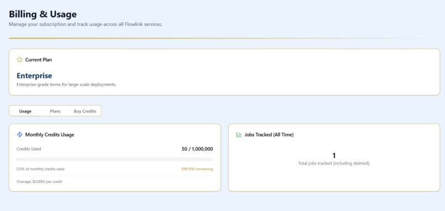Click the lightning bolt Monthly Credits icon

pyautogui.click(x=19, y=134)
